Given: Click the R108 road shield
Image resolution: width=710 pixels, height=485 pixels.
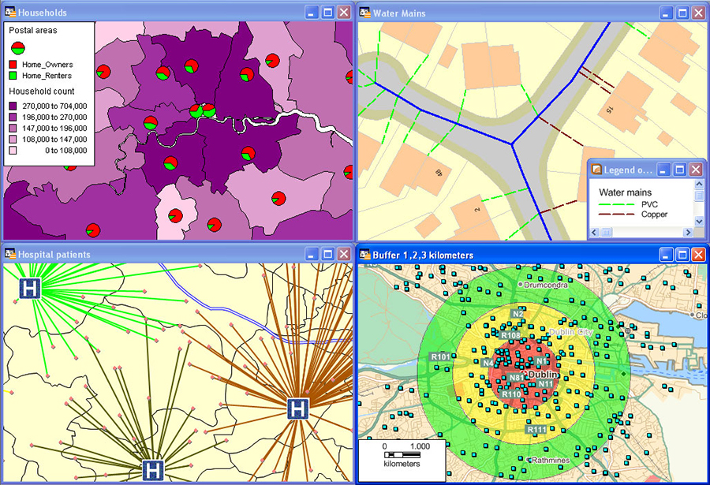Looking at the screenshot, I should click(510, 336).
